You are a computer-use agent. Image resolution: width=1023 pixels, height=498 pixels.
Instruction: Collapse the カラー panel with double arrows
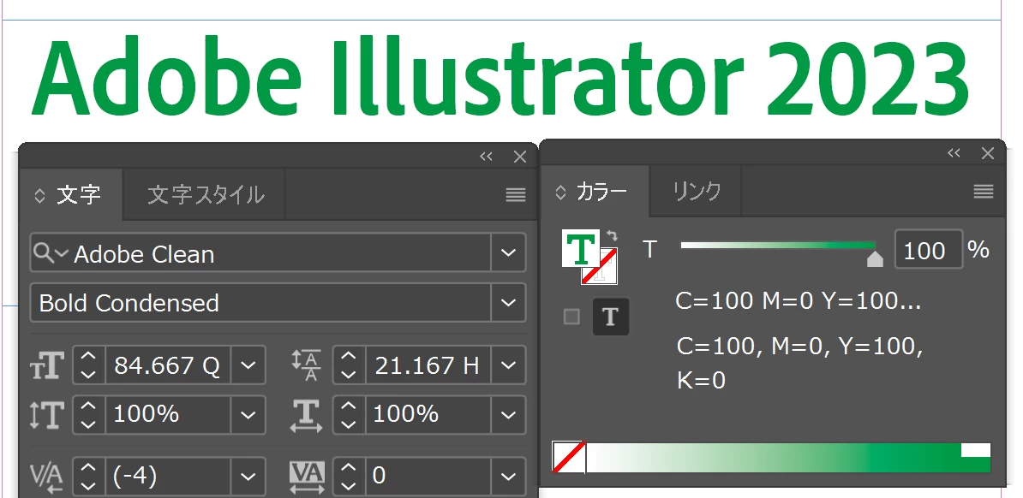coord(954,153)
